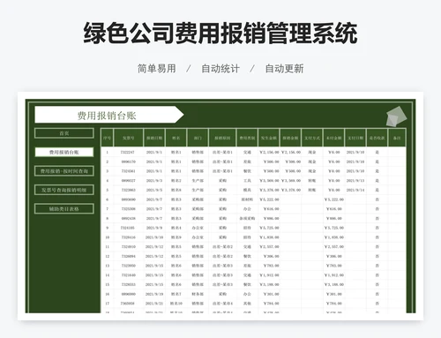The image size is (441, 338).
Task: Select the 费用类别 column header
Action: tap(247, 138)
